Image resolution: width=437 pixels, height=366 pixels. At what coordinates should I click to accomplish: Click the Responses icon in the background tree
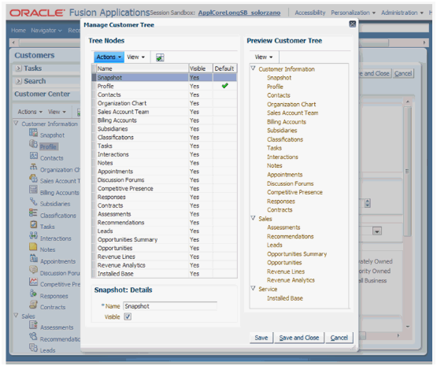click(33, 293)
